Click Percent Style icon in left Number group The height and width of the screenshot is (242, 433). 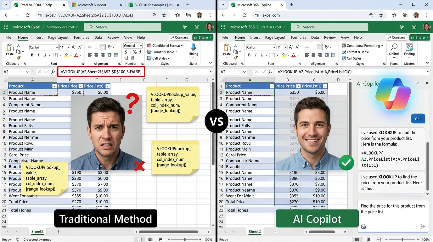tap(135, 52)
